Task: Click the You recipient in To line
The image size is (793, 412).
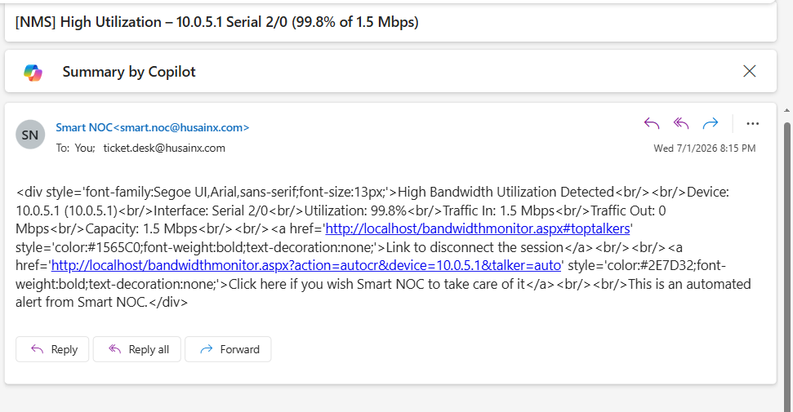Action: [84, 148]
